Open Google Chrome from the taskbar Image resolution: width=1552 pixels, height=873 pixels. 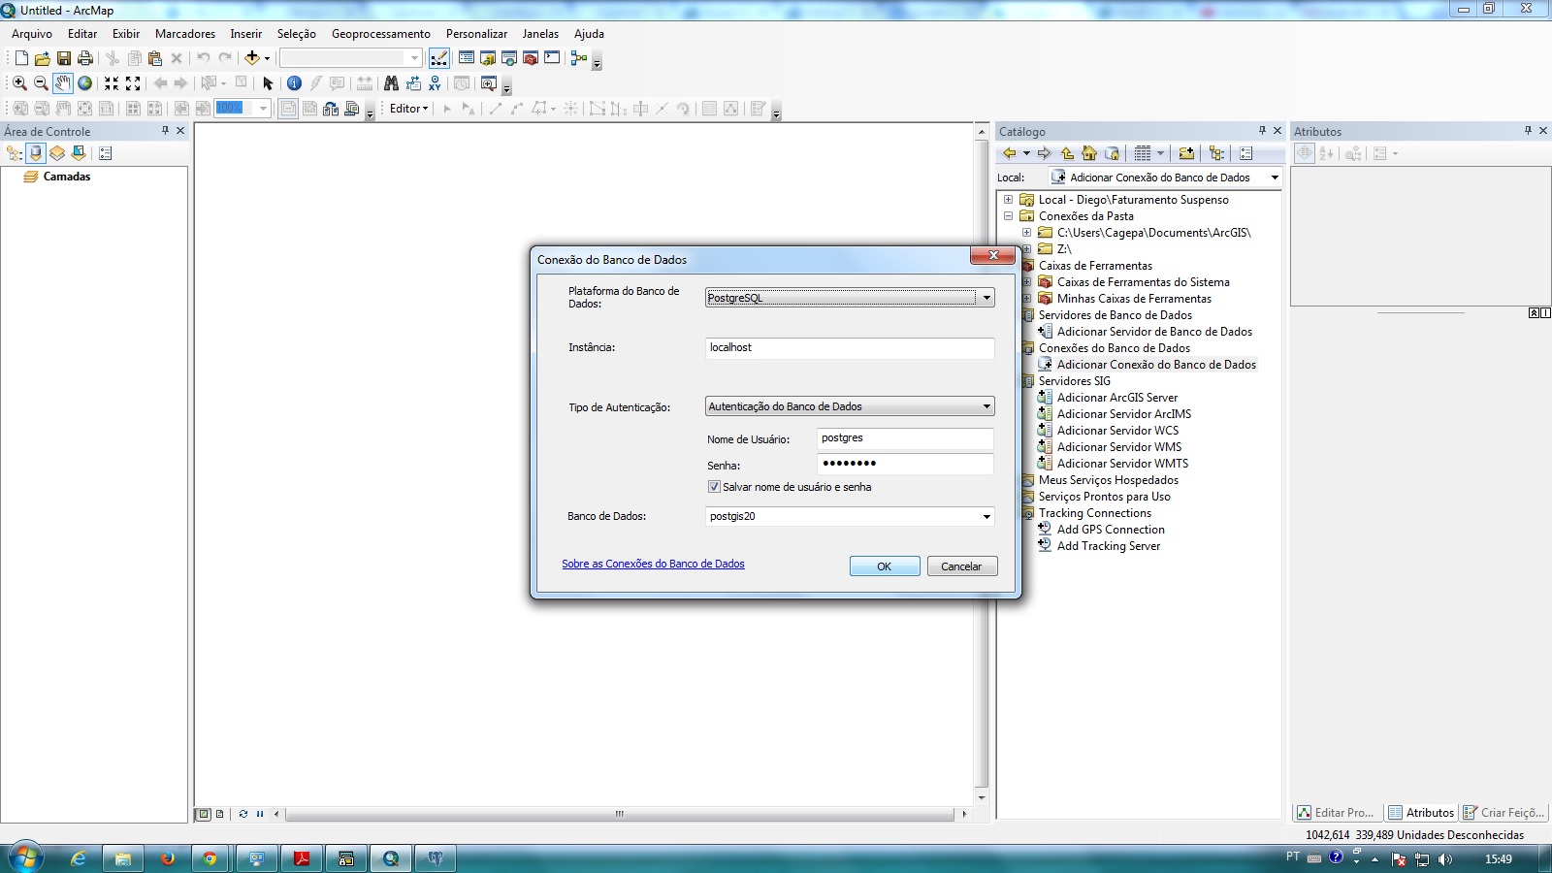(210, 858)
